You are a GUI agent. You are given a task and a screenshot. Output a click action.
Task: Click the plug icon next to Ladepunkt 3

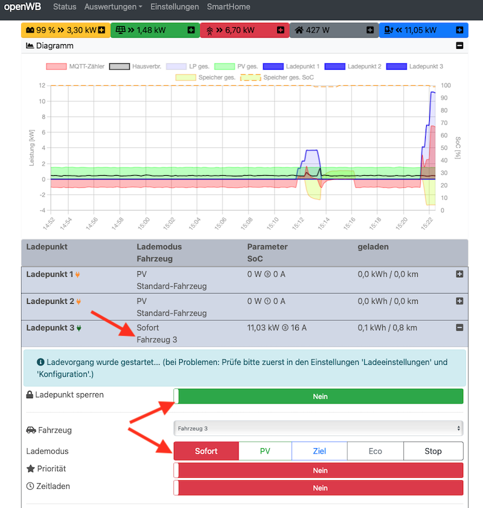click(x=78, y=328)
